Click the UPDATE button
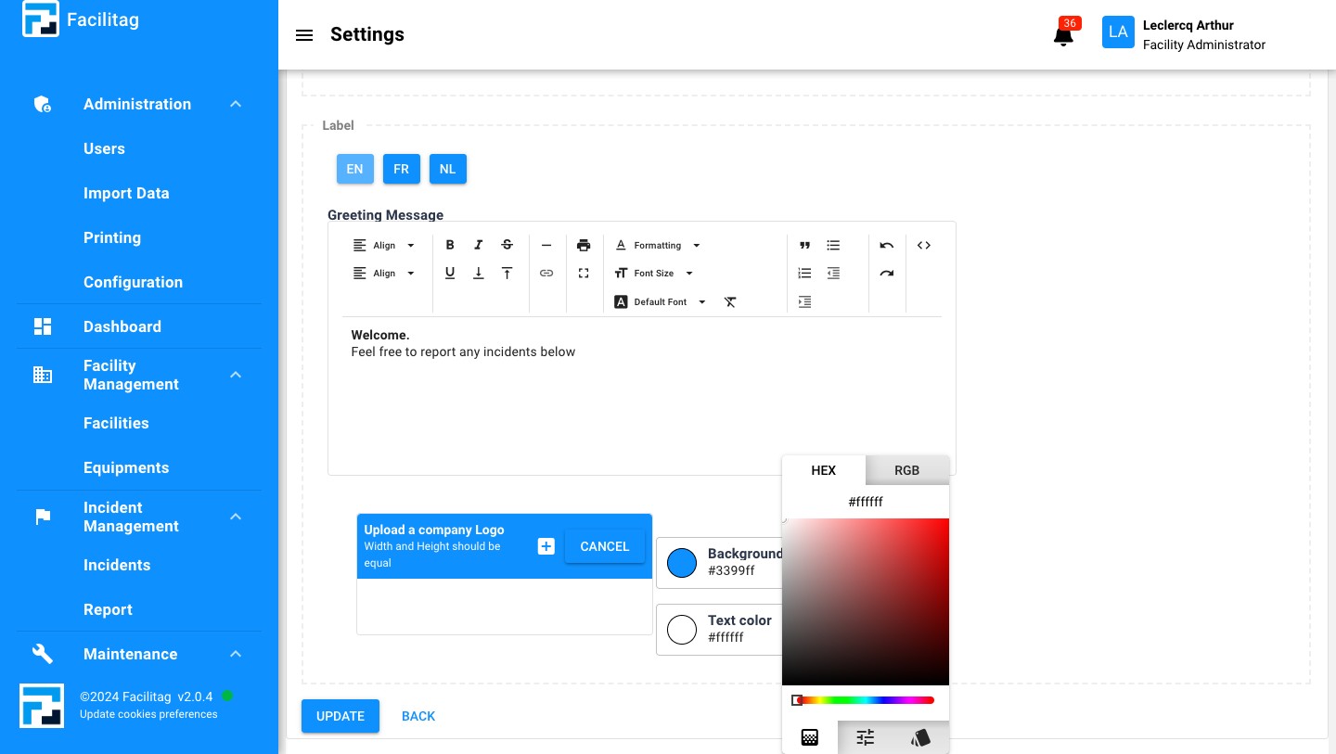The image size is (1336, 754). click(340, 716)
